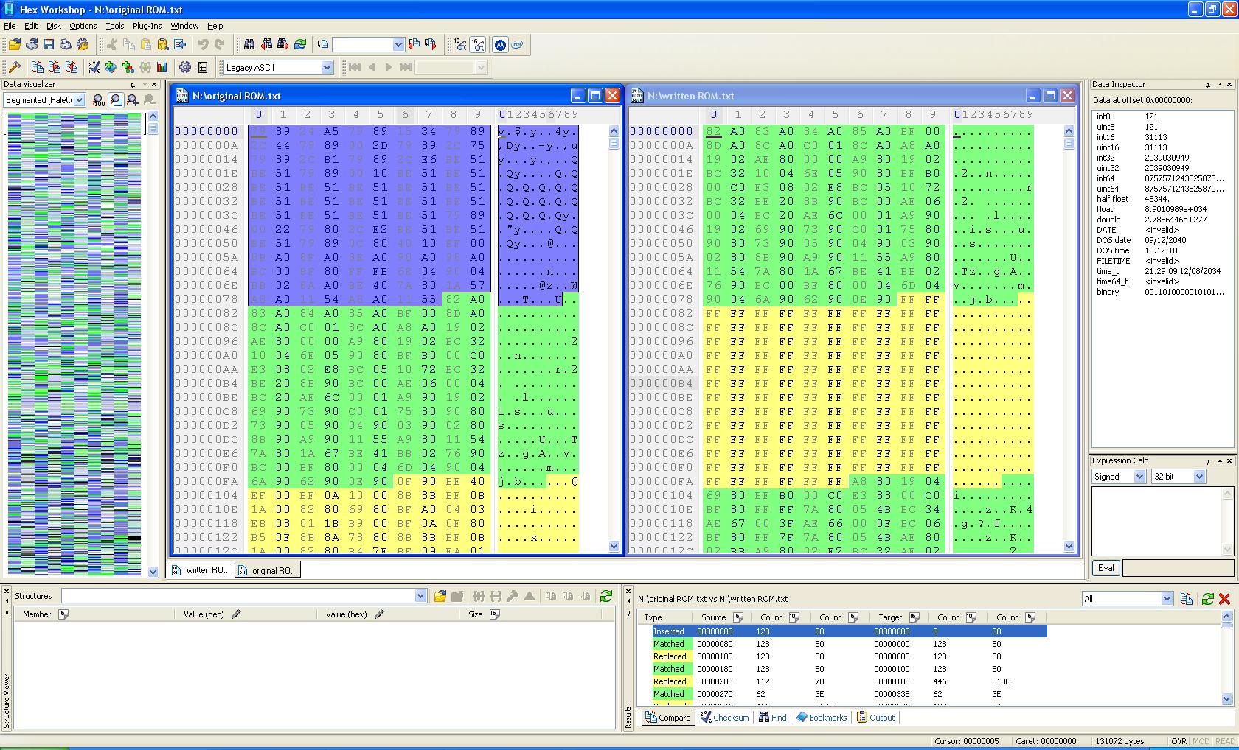Image resolution: width=1239 pixels, height=750 pixels.
Task: Click the Compare files icon in toolbar
Action: pyautogui.click(x=38, y=67)
